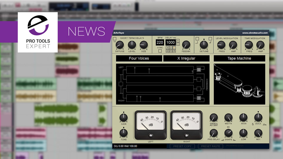This screenshot has height=159, width=283.
Task: Adjust the WIDTH knob
Action: pyautogui.click(x=228, y=117)
